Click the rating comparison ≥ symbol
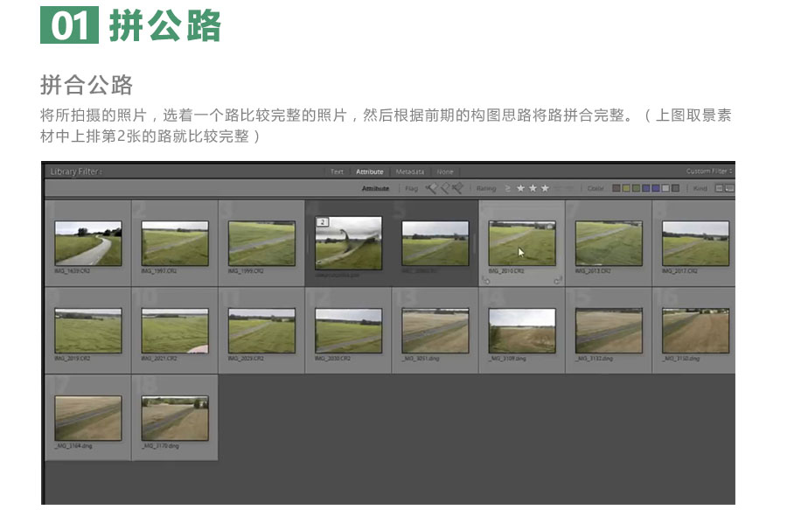 507,188
